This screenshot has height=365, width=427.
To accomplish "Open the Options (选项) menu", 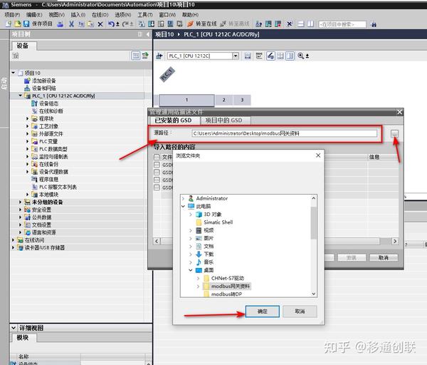I will (x=123, y=15).
